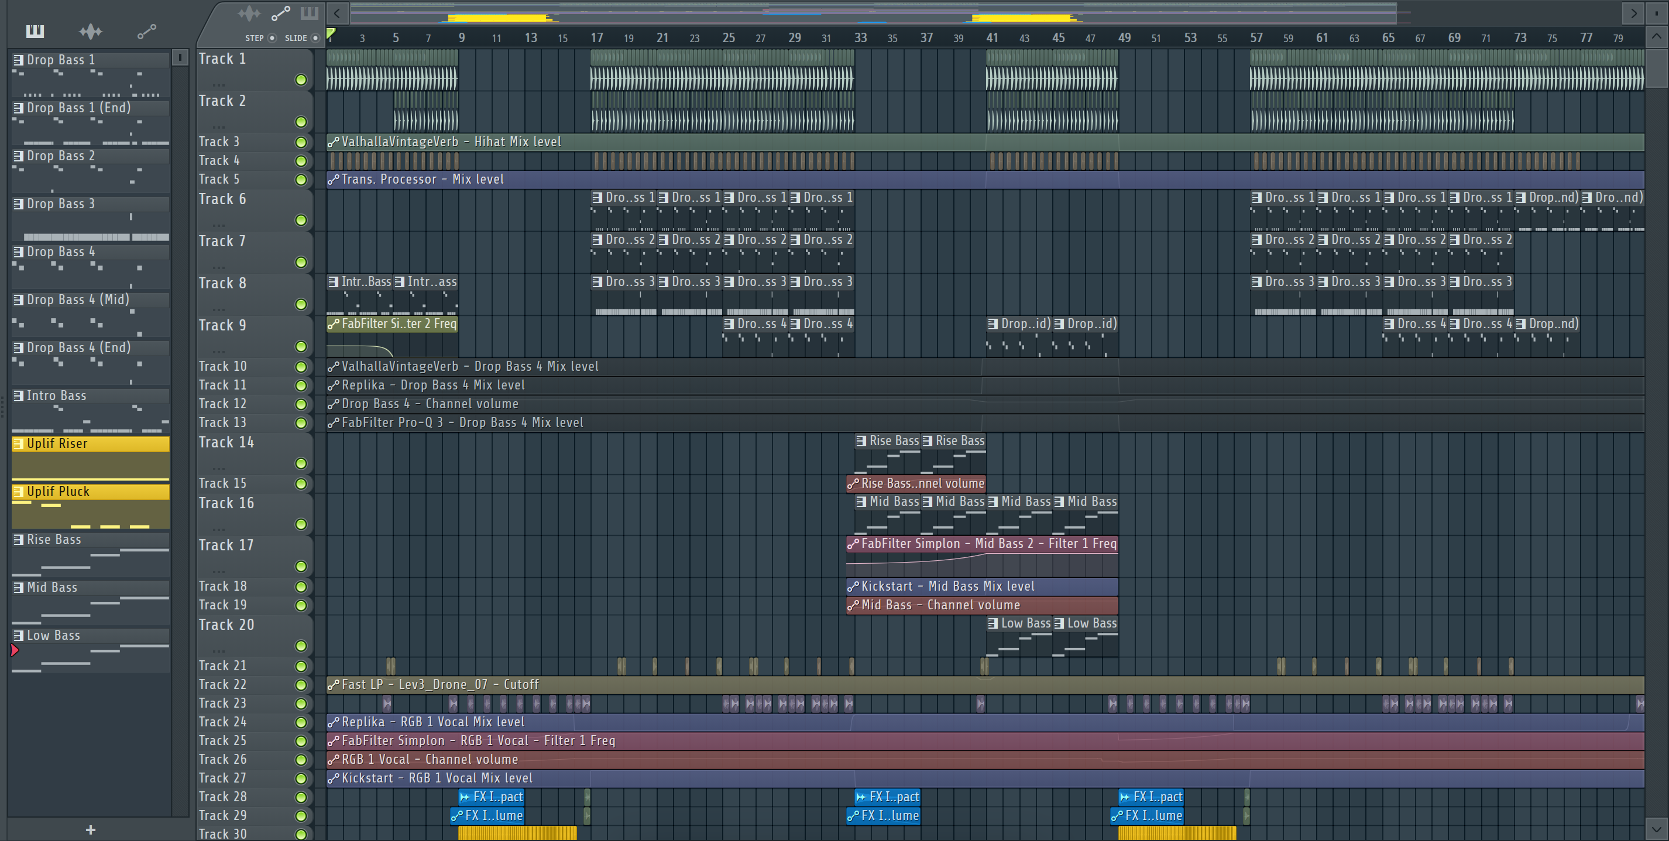Show automation clips in the picker panel
1669x841 pixels.
[147, 31]
